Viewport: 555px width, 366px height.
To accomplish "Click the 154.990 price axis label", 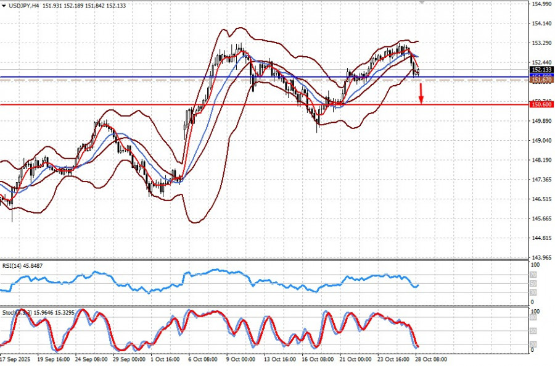I will 541,4.
